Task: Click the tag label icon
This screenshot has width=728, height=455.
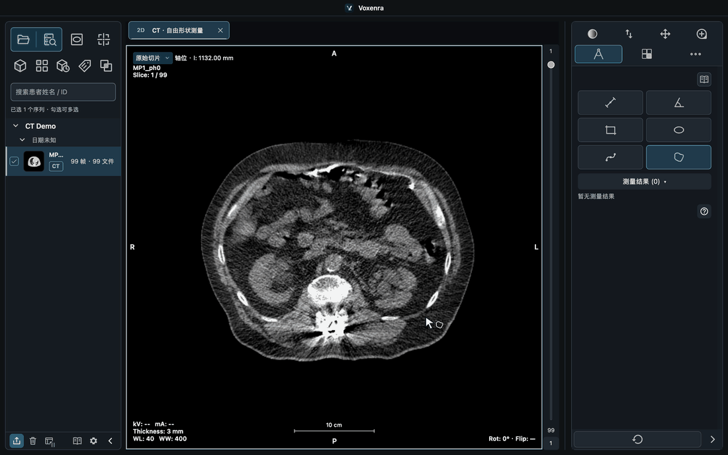Action: pos(85,66)
